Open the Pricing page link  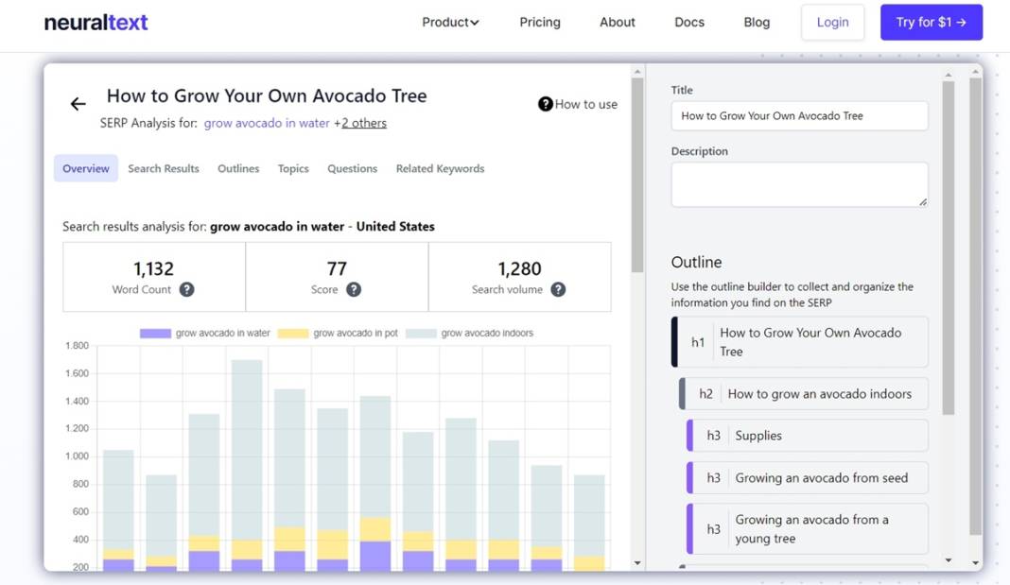point(540,23)
